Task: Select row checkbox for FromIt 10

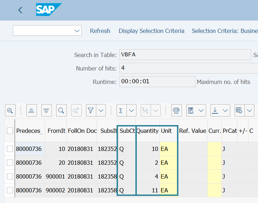Action: [x=10, y=149]
